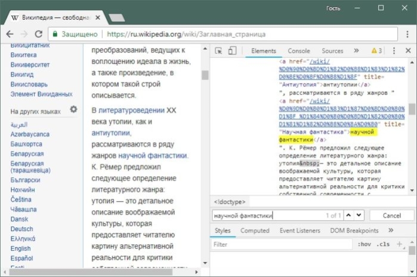Open a new tab beside the Wikipedia tab
Screen dimensions: 417x277
pyautogui.click(x=116, y=18)
